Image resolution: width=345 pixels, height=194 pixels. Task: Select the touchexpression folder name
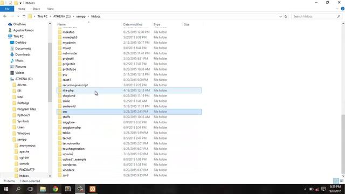coord(73,149)
